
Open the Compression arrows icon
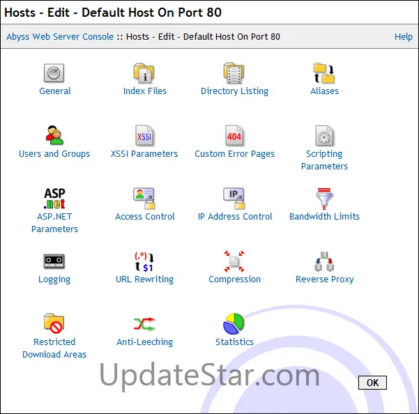pyautogui.click(x=234, y=261)
